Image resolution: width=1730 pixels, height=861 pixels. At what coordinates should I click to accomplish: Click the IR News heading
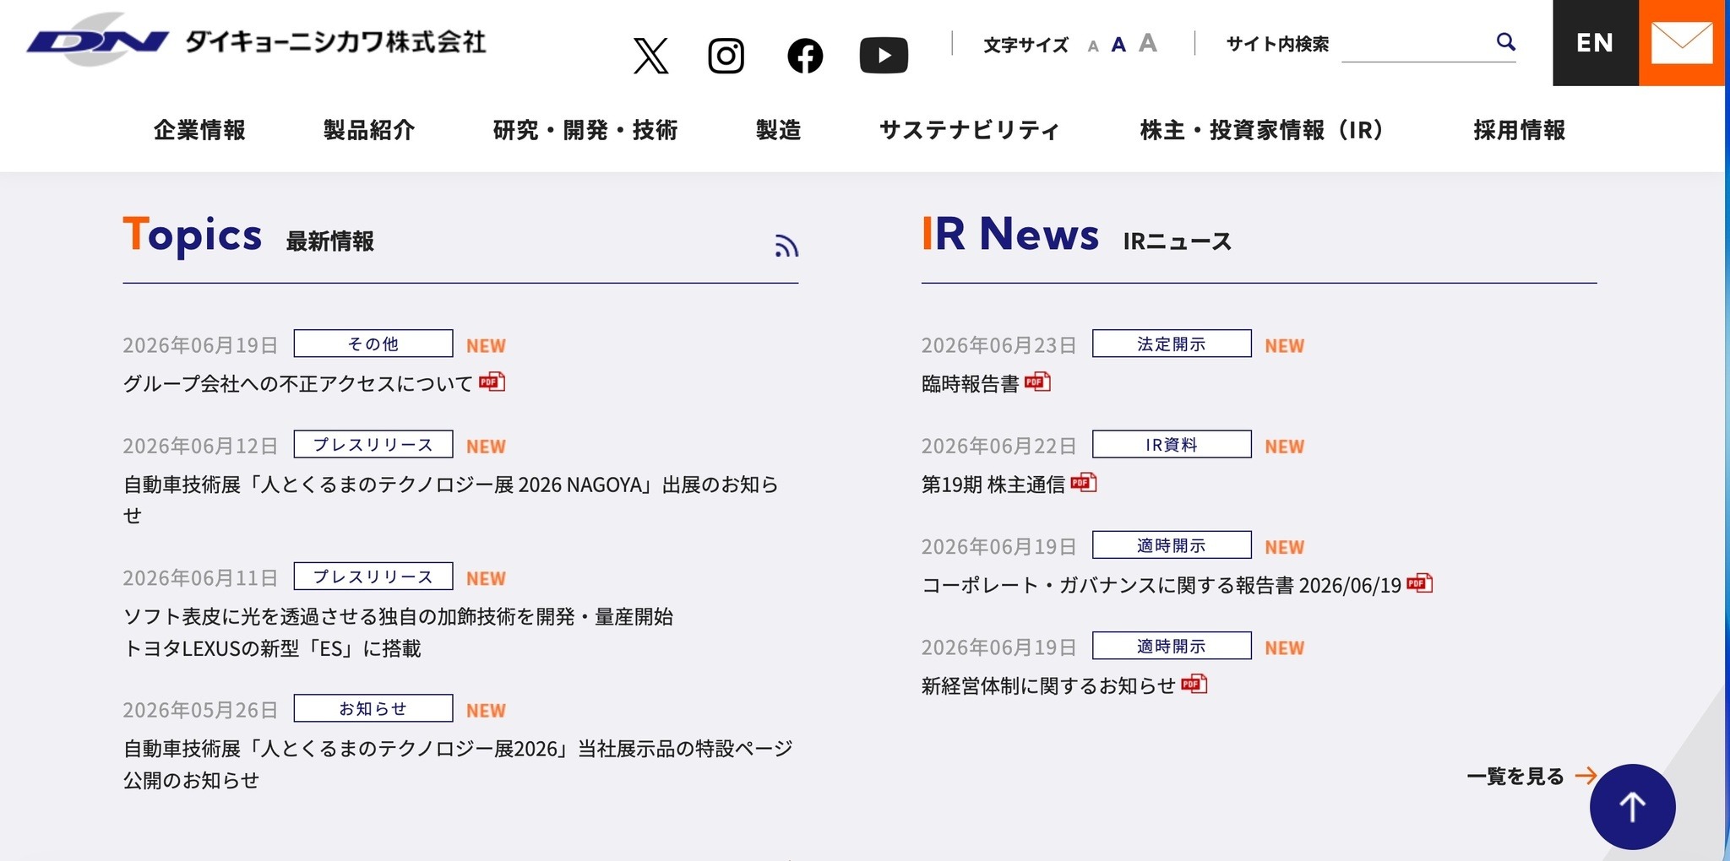[x=1010, y=234]
